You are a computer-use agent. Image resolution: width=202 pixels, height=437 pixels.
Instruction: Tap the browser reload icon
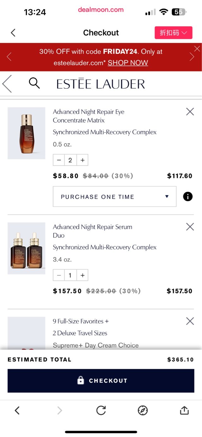pos(101,410)
